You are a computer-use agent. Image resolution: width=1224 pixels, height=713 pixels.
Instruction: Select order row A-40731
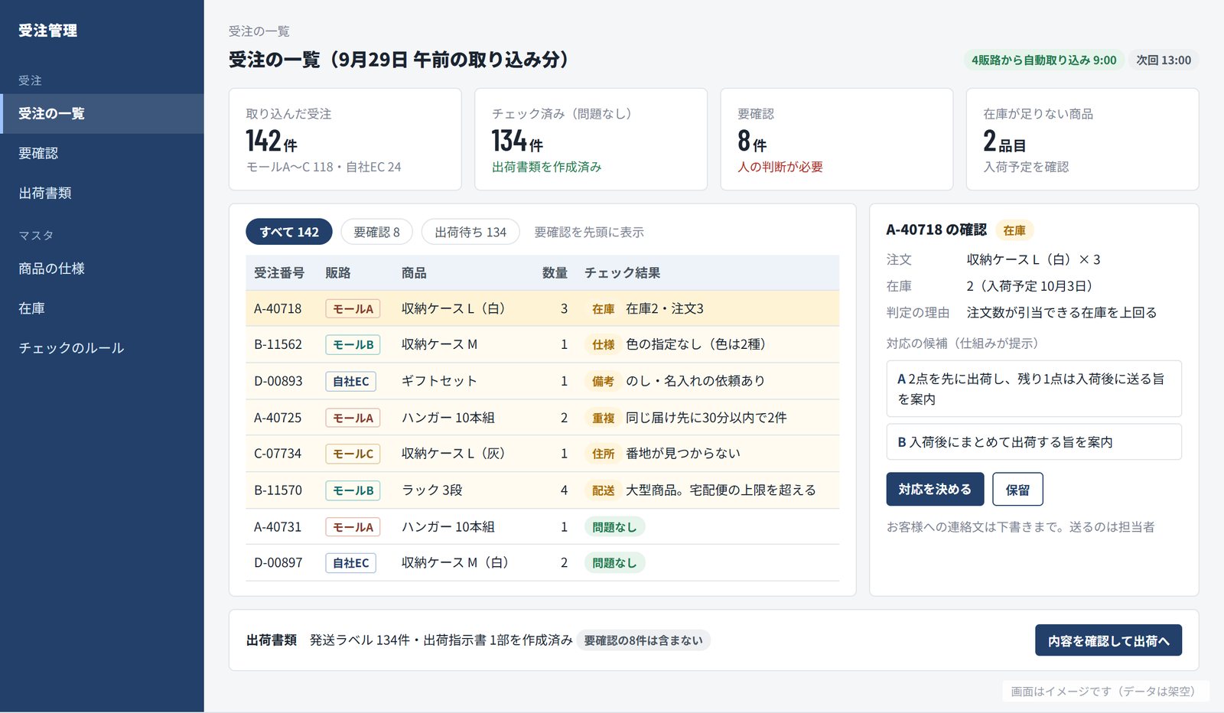(542, 526)
